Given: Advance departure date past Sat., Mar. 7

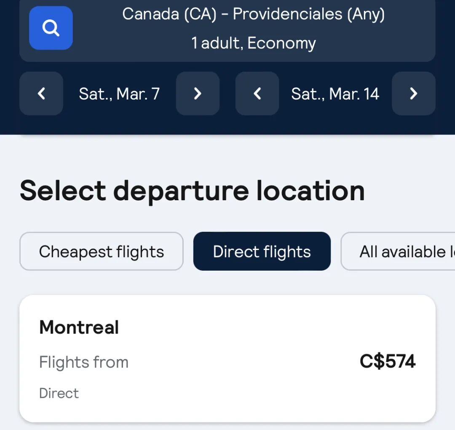Looking at the screenshot, I should tap(198, 94).
